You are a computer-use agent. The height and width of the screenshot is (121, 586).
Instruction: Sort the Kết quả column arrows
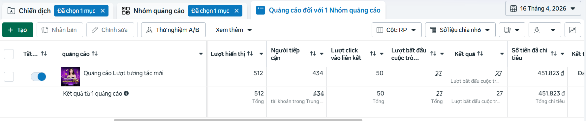(x=480, y=54)
